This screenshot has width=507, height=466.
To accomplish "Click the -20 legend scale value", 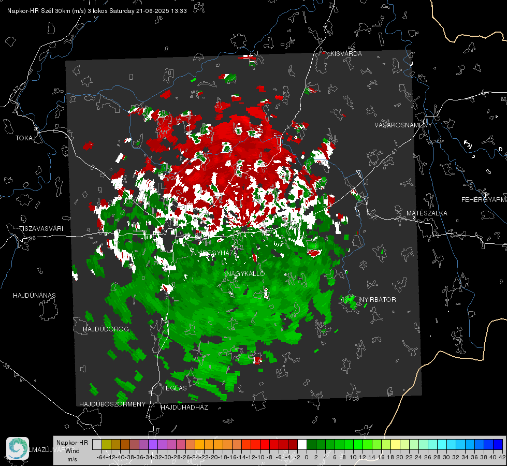I will pyautogui.click(x=213, y=457).
